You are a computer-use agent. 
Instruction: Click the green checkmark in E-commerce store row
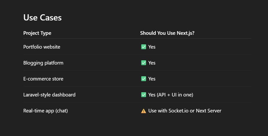coord(143,79)
